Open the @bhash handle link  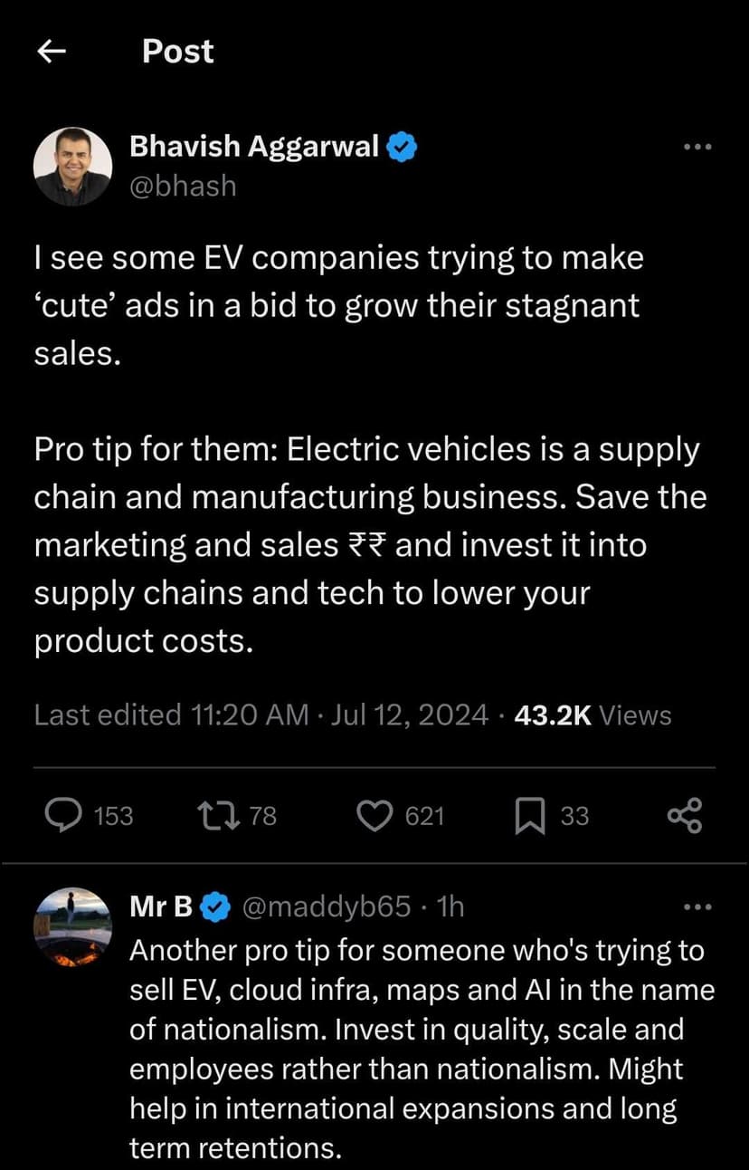[184, 186]
